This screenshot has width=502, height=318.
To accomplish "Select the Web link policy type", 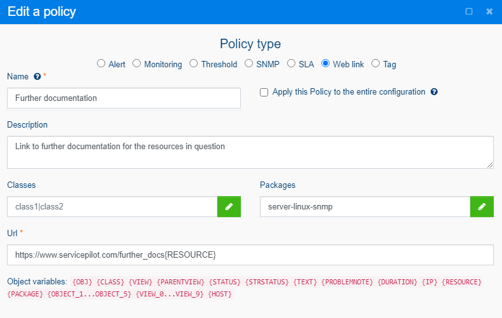I will (x=326, y=63).
